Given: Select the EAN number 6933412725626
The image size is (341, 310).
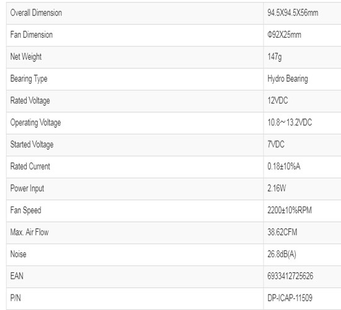Looking at the screenshot, I should (x=290, y=276).
